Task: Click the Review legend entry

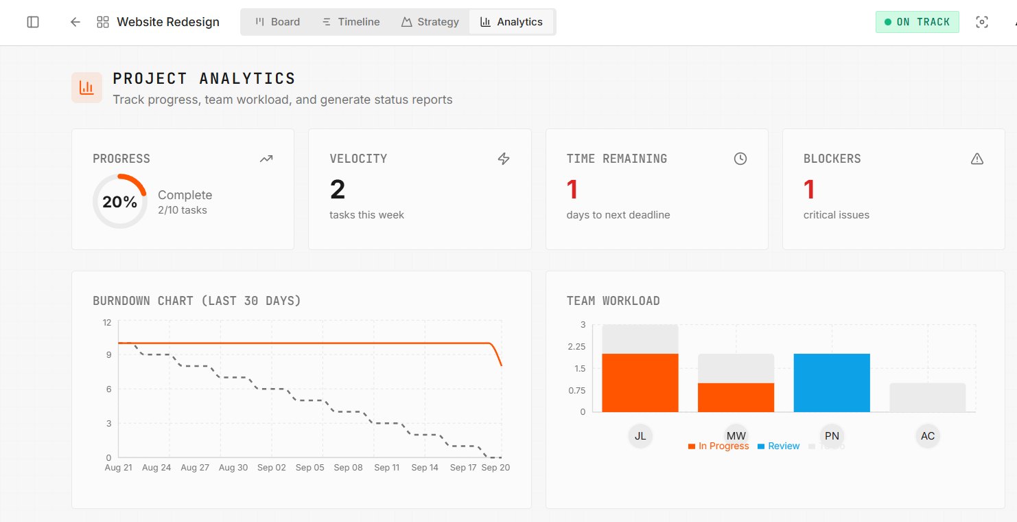Action: 779,446
